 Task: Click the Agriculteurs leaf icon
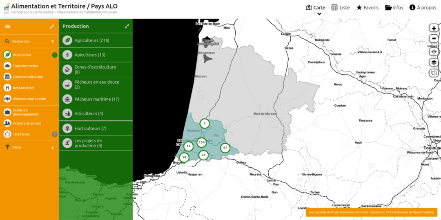[x=67, y=40]
